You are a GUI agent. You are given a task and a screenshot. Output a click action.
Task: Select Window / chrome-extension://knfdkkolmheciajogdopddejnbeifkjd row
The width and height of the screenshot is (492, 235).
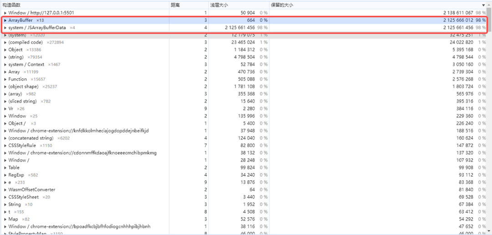244,131
